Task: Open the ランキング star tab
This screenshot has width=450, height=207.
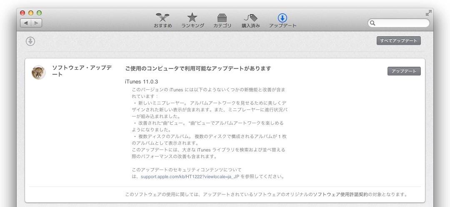Action: click(x=192, y=21)
